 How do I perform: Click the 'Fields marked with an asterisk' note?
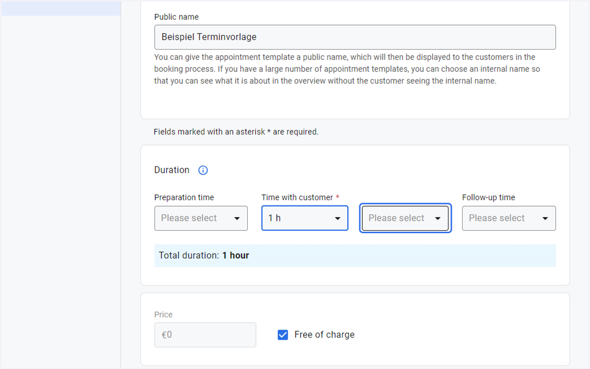(236, 132)
